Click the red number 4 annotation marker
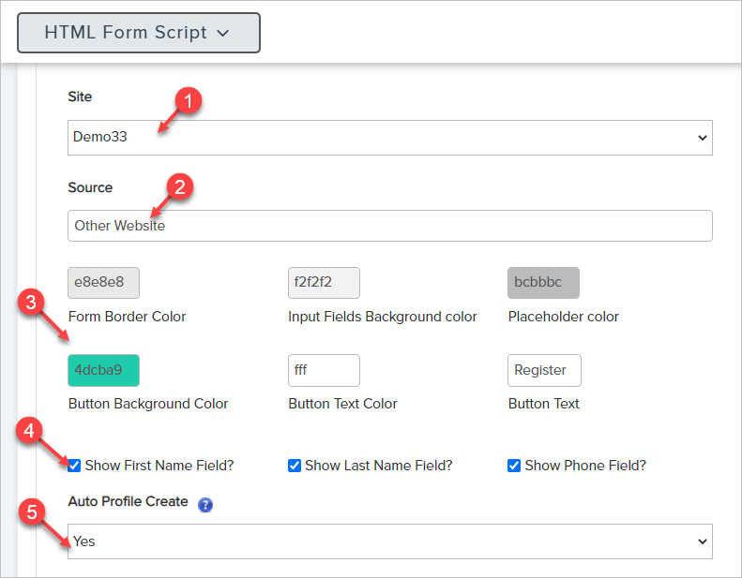742x578 pixels. coord(31,432)
